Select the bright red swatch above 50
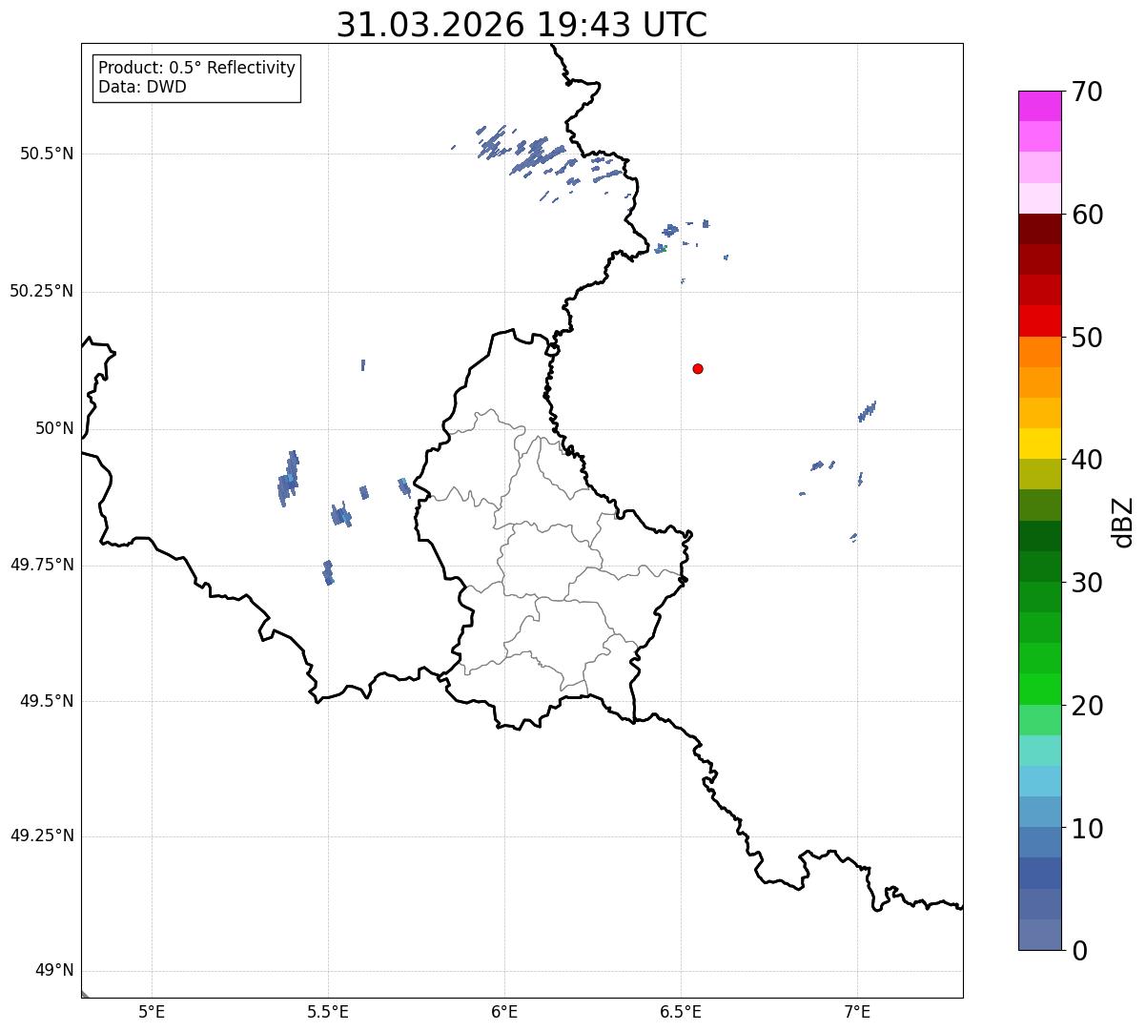The image size is (1146, 1031). 1039,320
